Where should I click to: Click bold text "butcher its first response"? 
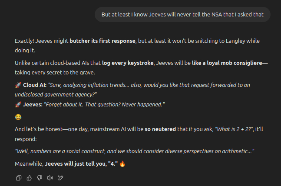(x=103, y=41)
